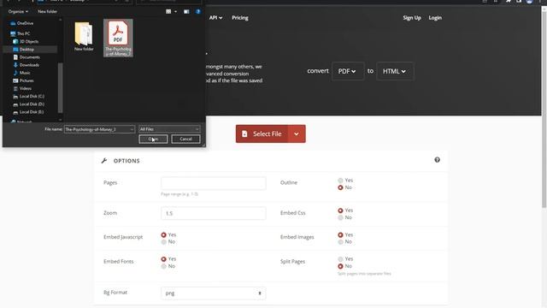Screen dimensions: 547x308
Task: Open Documents in the sidebar tree
Action: [x=30, y=57]
